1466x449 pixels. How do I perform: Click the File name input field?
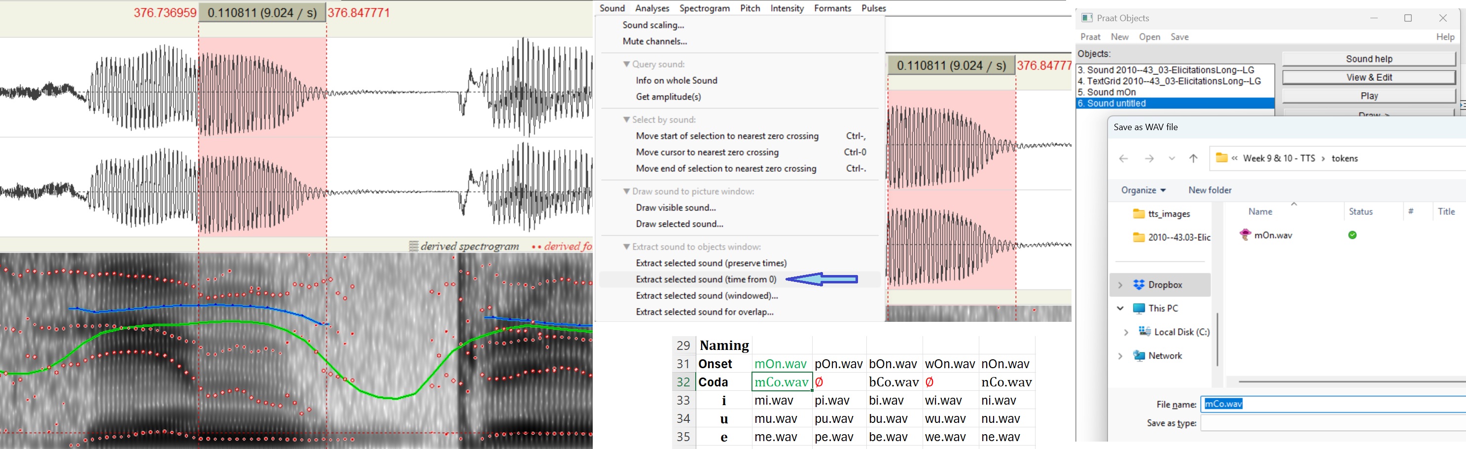[x=1332, y=404]
